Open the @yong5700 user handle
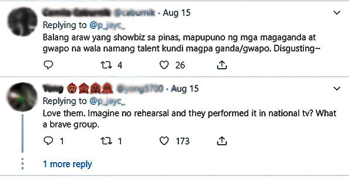Screen dimensions: 349x177 (140, 88)
